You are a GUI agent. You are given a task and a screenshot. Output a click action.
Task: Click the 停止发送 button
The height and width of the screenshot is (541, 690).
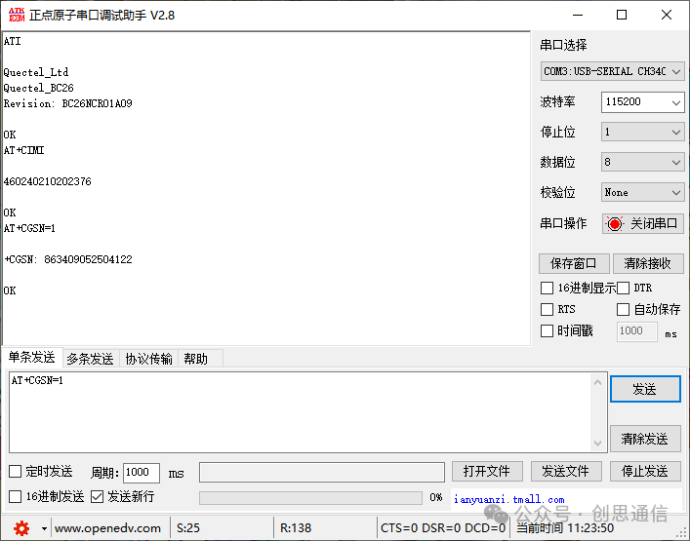[645, 472]
